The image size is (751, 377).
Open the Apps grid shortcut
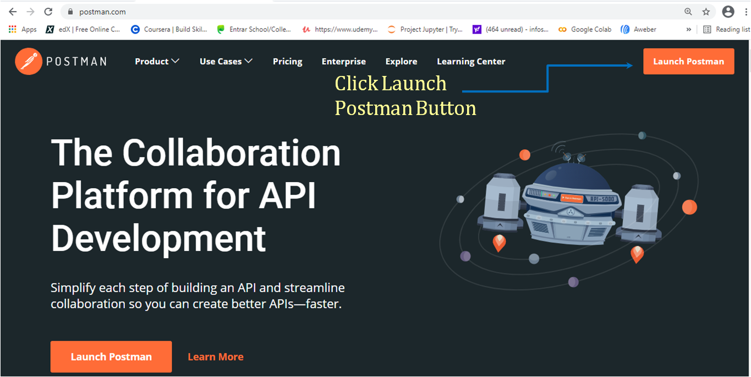point(23,29)
